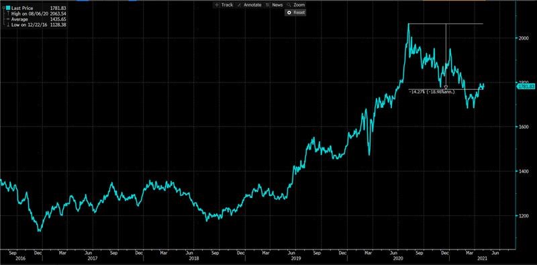Screen dimensions: 537x265
Task: Click the News icon
Action: coord(267,5)
